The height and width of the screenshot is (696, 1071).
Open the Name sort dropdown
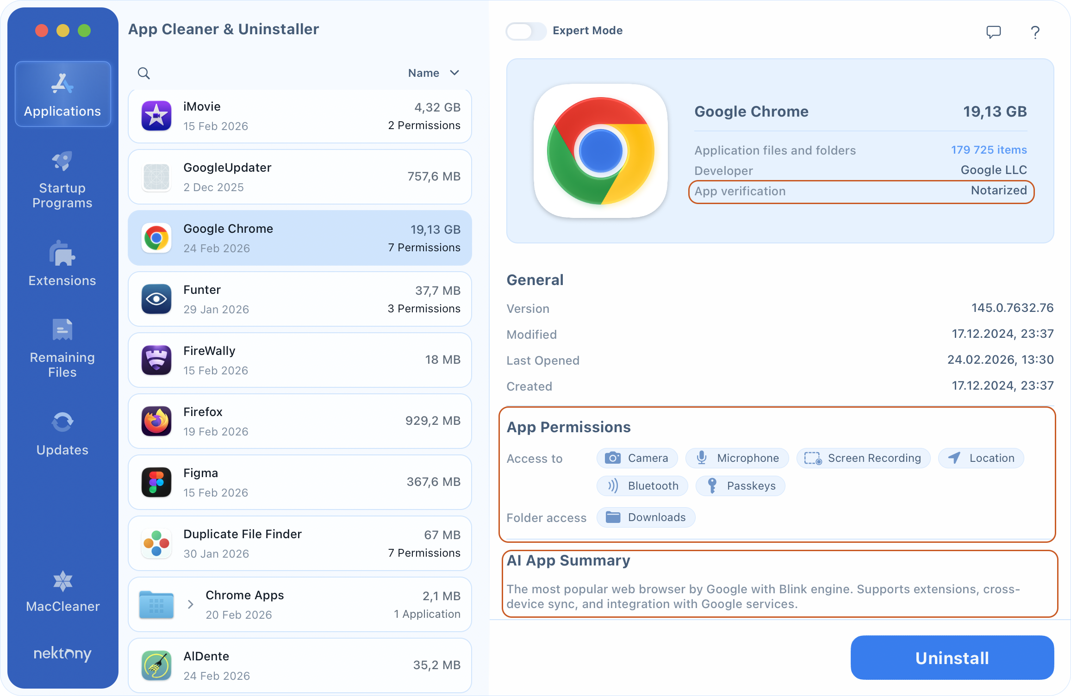tap(433, 73)
